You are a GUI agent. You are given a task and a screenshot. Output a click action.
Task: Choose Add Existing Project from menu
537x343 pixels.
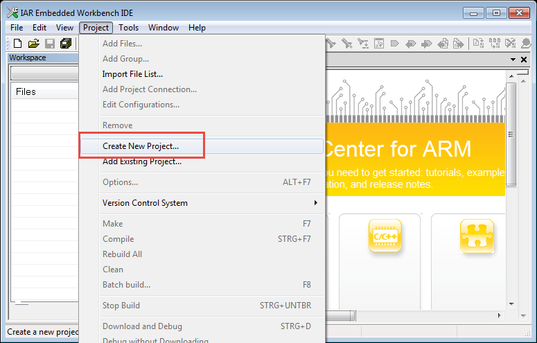(x=142, y=161)
